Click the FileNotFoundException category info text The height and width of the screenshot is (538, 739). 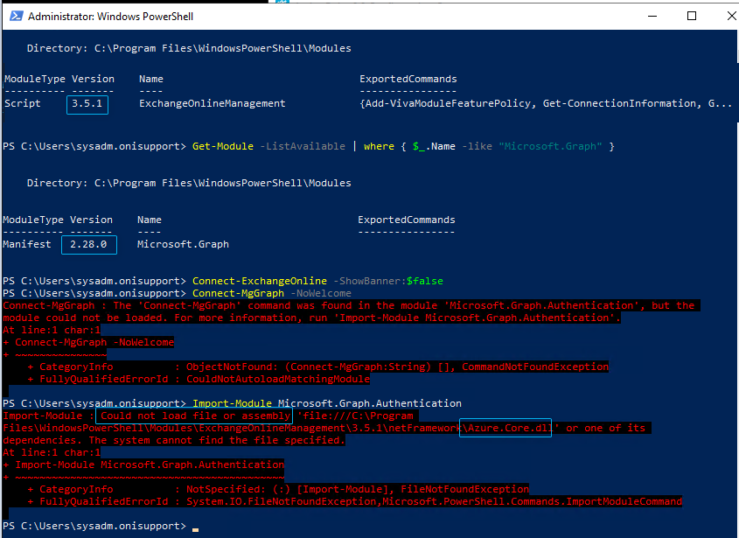click(x=464, y=489)
